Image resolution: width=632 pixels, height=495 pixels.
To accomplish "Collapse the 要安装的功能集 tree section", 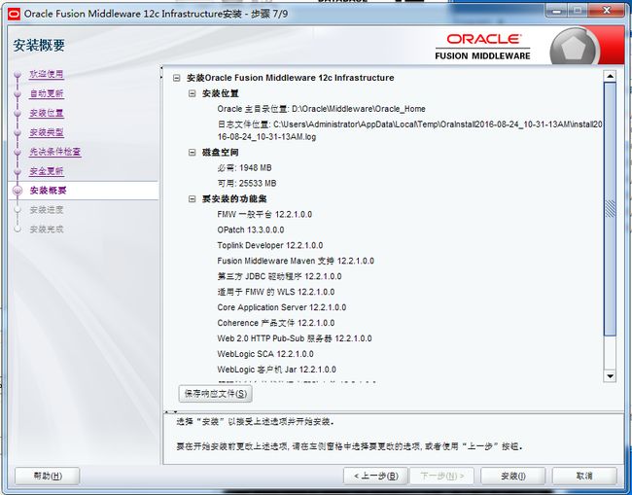I will 193,198.
